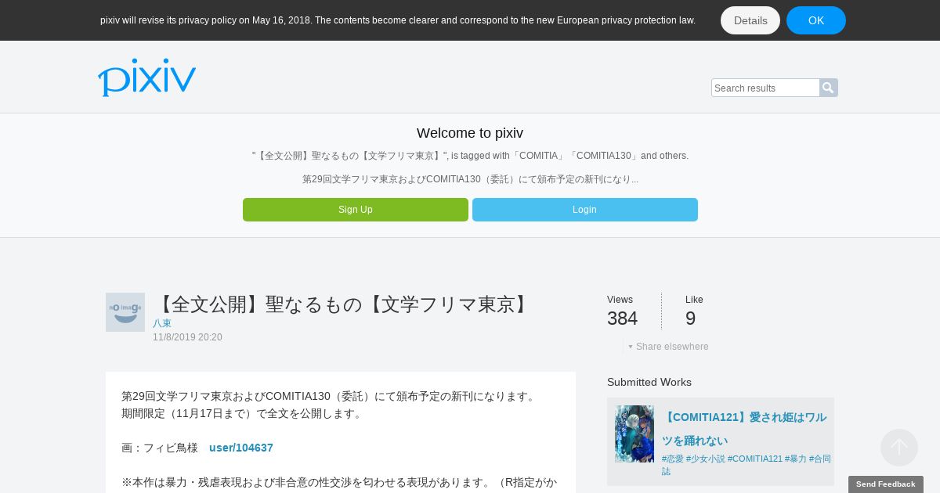Open the COMITIA121 work thumbnail
Viewport: 940px width, 493px height.
click(x=634, y=434)
